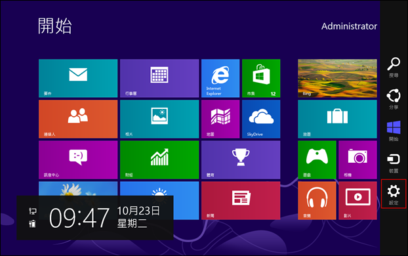Open the Video tile (影片)
Image resolution: width=408 pixels, height=256 pixels.
(x=357, y=200)
